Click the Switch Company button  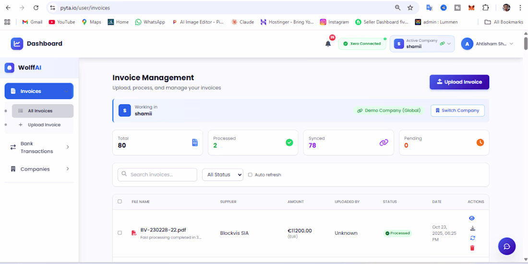pos(457,110)
